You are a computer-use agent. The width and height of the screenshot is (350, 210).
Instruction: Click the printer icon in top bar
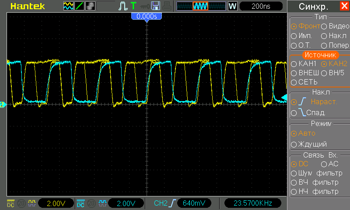(167, 6)
